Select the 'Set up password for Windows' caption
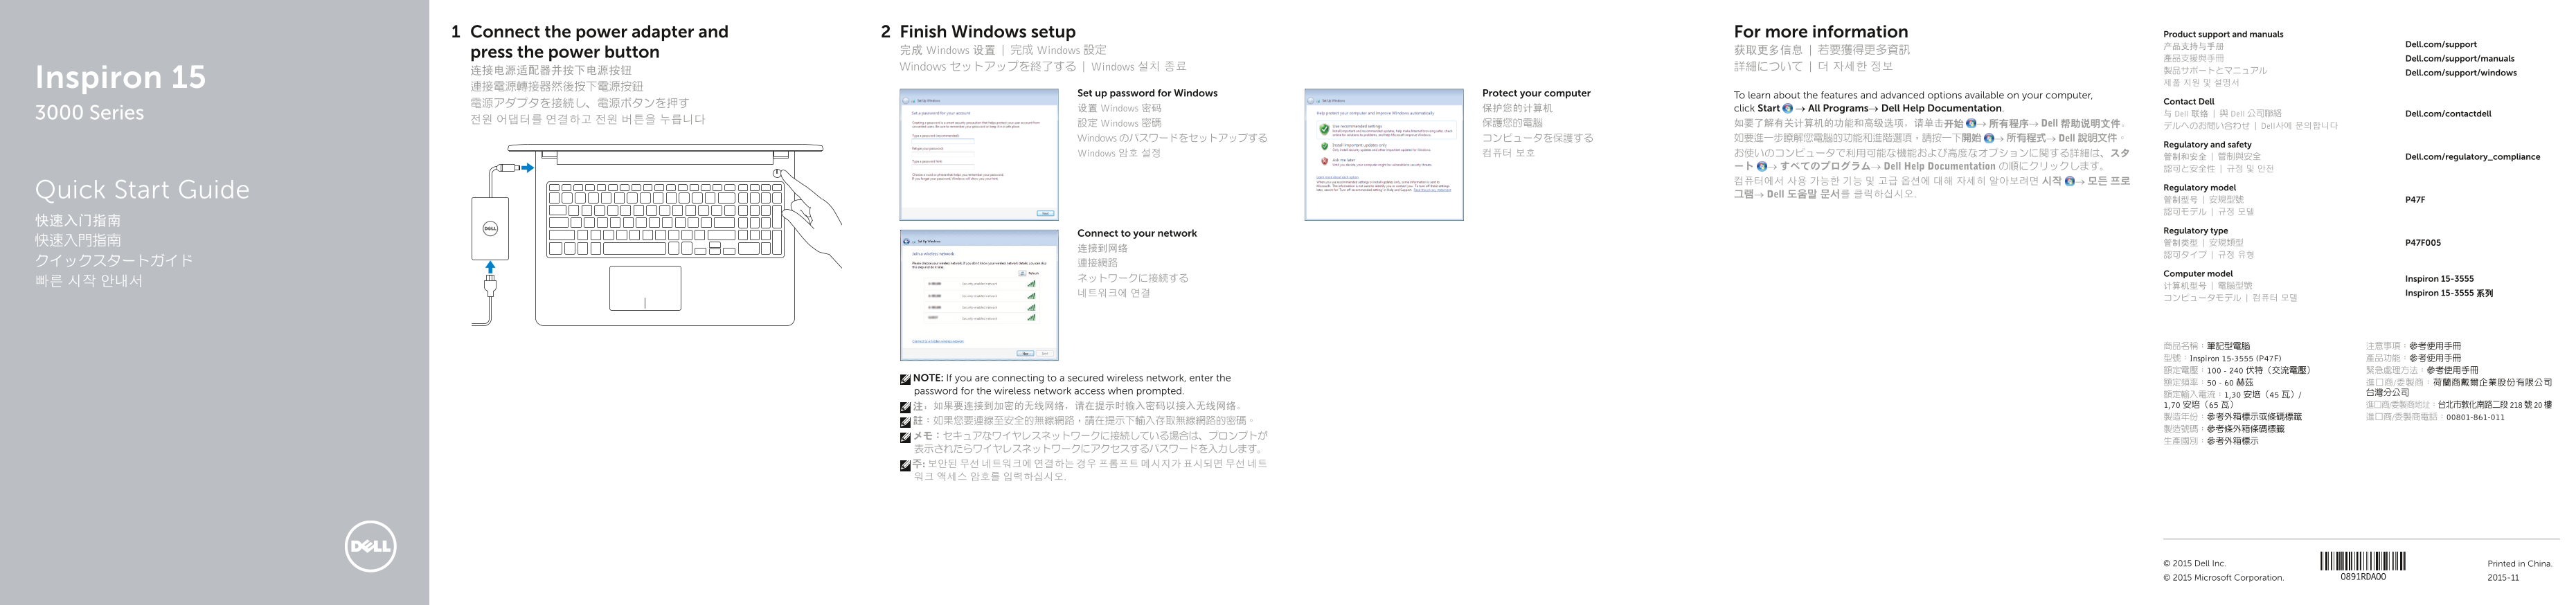 (x=1147, y=93)
